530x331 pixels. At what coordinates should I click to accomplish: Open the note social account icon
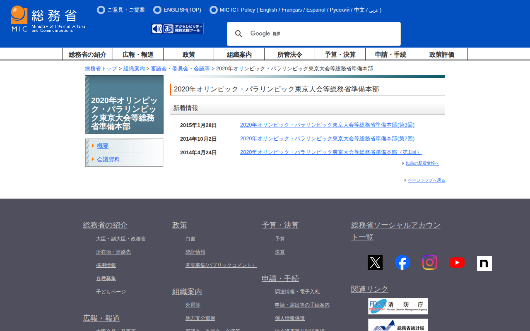point(484,263)
